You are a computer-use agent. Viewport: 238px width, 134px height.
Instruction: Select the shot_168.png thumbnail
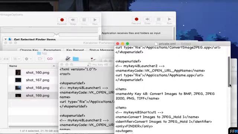18,88
